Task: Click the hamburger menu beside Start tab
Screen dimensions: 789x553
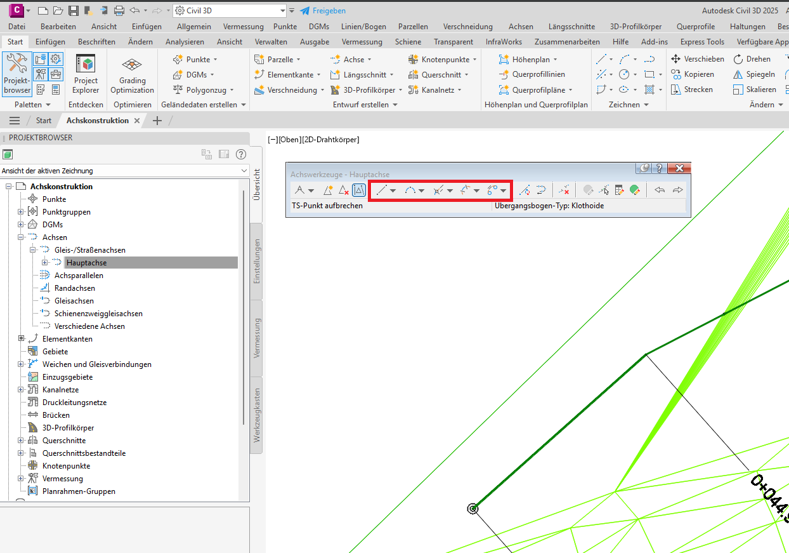Action: pyautogui.click(x=15, y=121)
